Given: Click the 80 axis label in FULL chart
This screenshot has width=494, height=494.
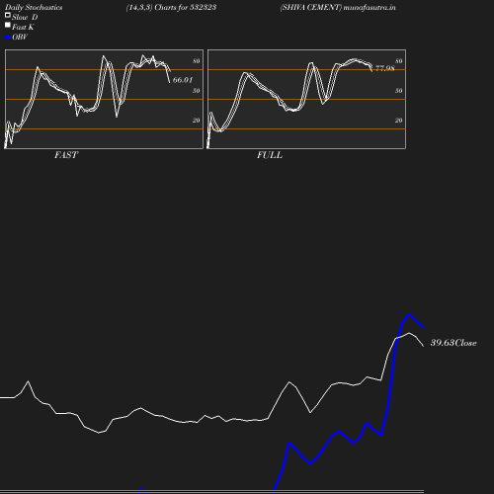Looking at the screenshot, I should coord(399,61).
